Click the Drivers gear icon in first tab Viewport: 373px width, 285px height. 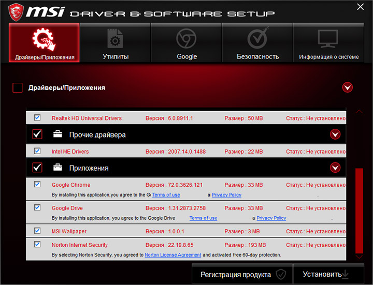pos(44,39)
